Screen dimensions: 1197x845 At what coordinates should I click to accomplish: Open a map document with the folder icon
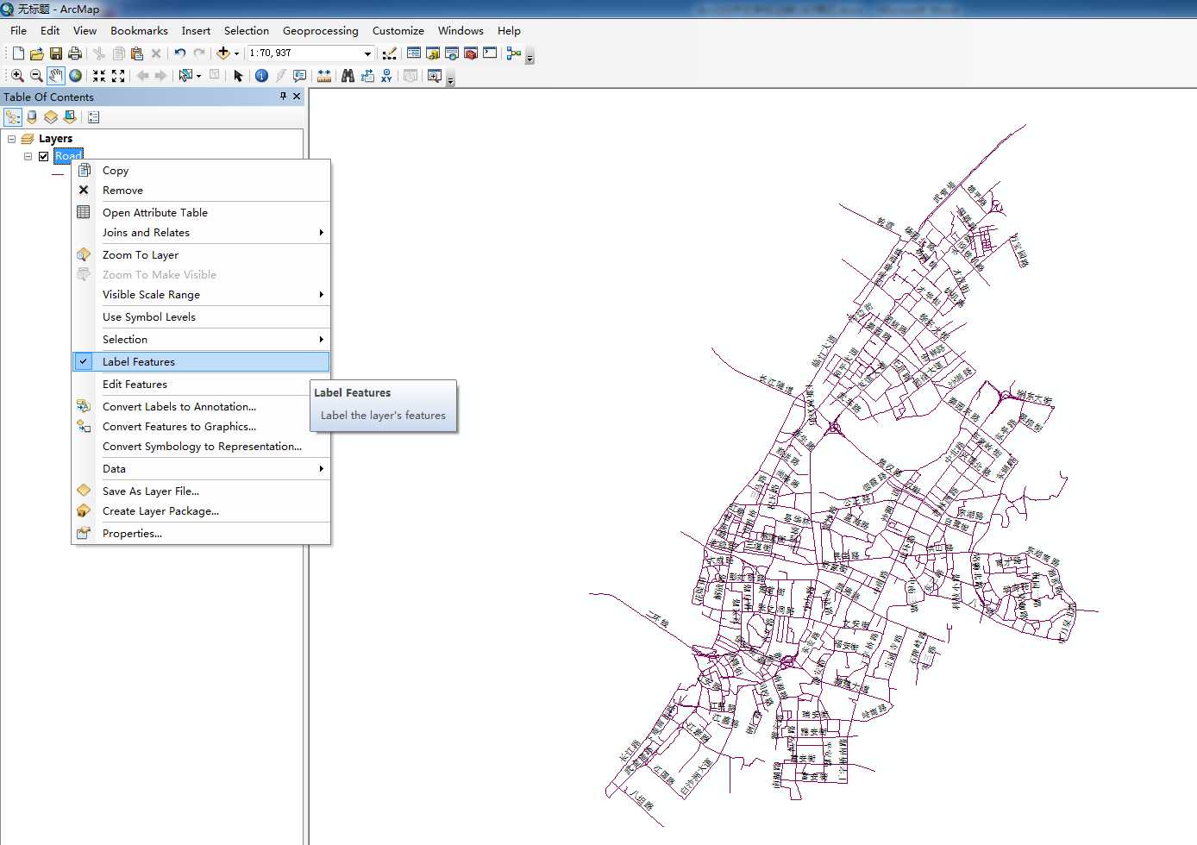pyautogui.click(x=36, y=53)
